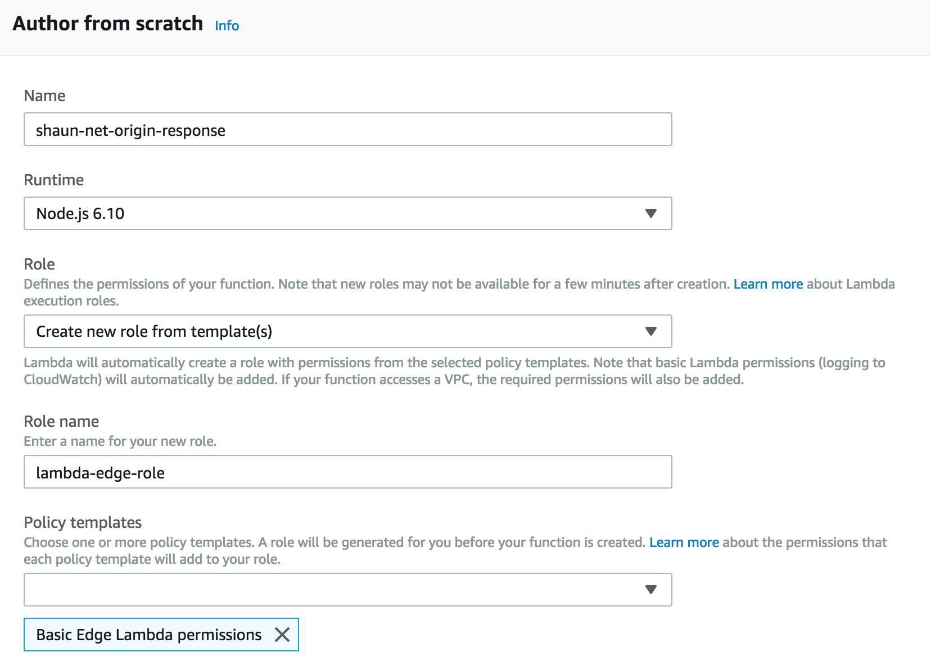The height and width of the screenshot is (666, 931).
Task: Focus the lambda-edge-role Role name field
Action: point(347,472)
